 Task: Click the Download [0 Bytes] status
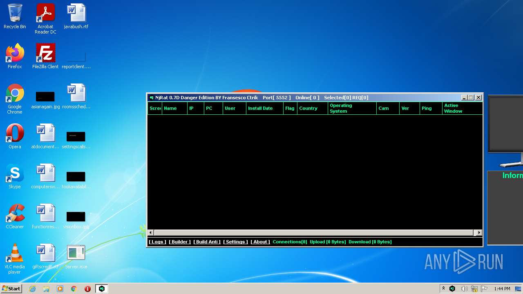(x=370, y=242)
